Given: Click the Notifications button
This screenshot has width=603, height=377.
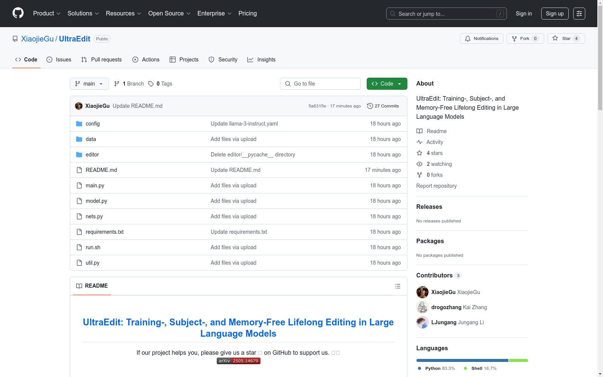Looking at the screenshot, I should coord(482,38).
